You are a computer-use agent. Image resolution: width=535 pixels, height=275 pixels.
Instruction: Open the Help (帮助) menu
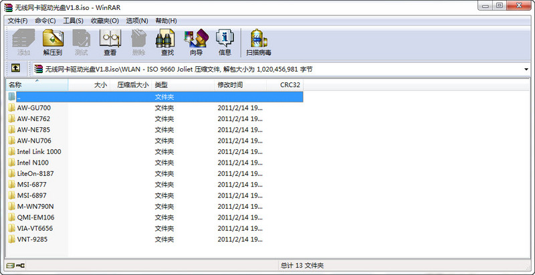coord(166,21)
